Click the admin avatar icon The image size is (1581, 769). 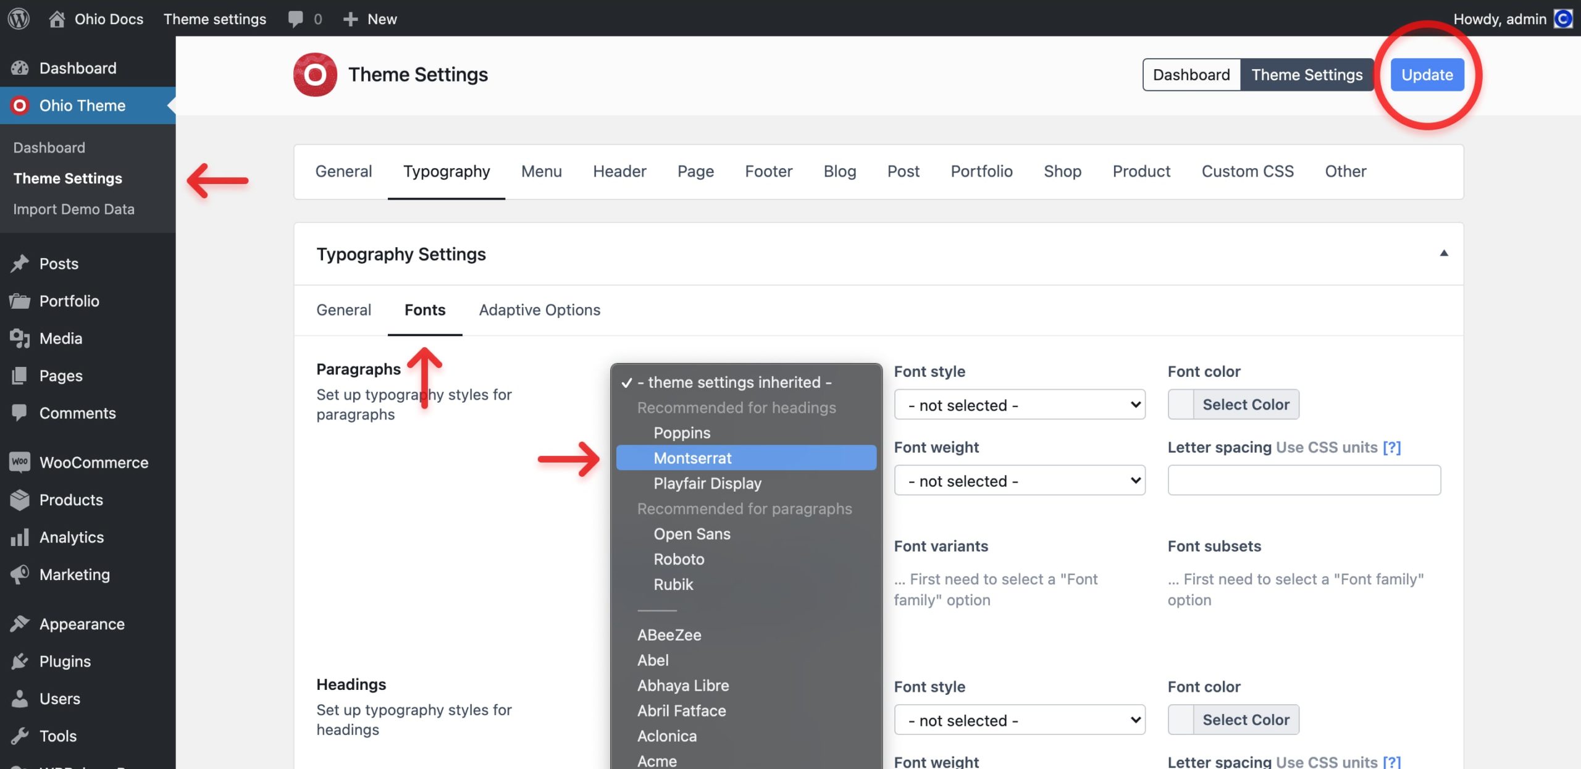pyautogui.click(x=1563, y=19)
